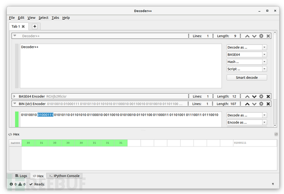Click the Ready checkmark status icon

pos(31,184)
